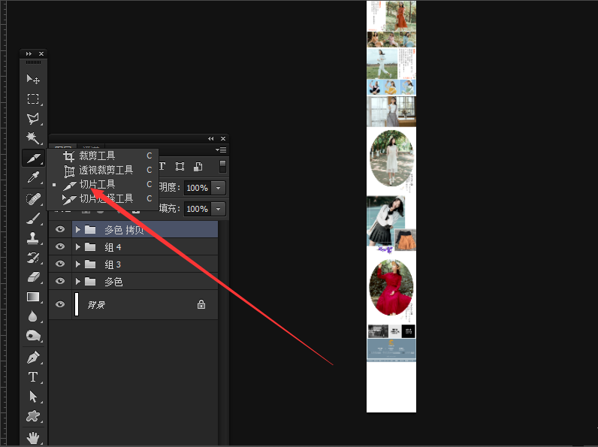598x447 pixels.
Task: Click the red dress oval photo in document
Action: [x=391, y=287]
